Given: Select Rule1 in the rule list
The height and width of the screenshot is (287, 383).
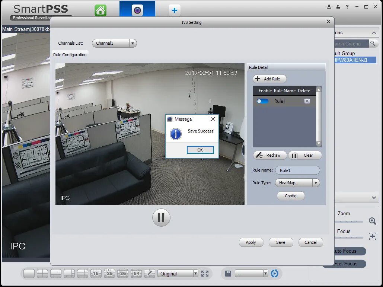Looking at the screenshot, I should (x=280, y=101).
